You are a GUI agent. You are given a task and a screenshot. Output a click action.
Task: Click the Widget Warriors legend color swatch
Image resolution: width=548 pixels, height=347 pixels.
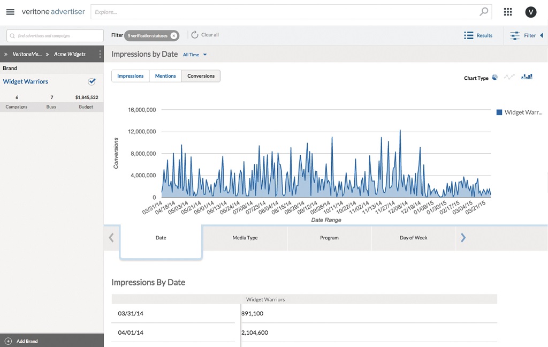point(499,112)
